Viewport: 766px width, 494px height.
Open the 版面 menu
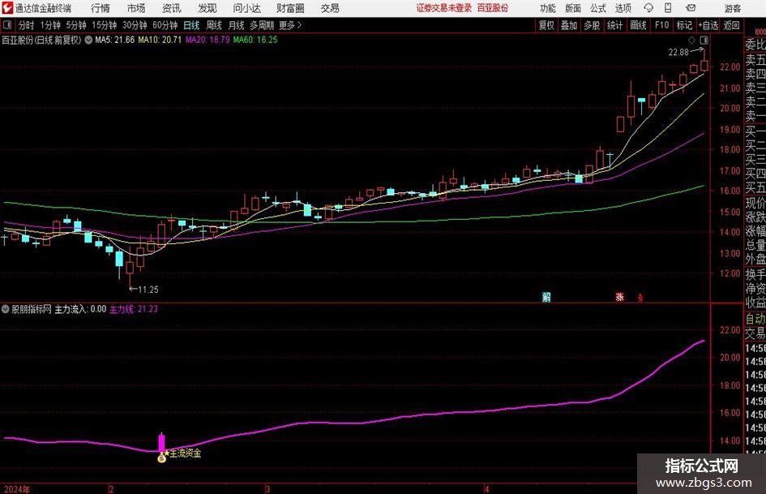572,8
